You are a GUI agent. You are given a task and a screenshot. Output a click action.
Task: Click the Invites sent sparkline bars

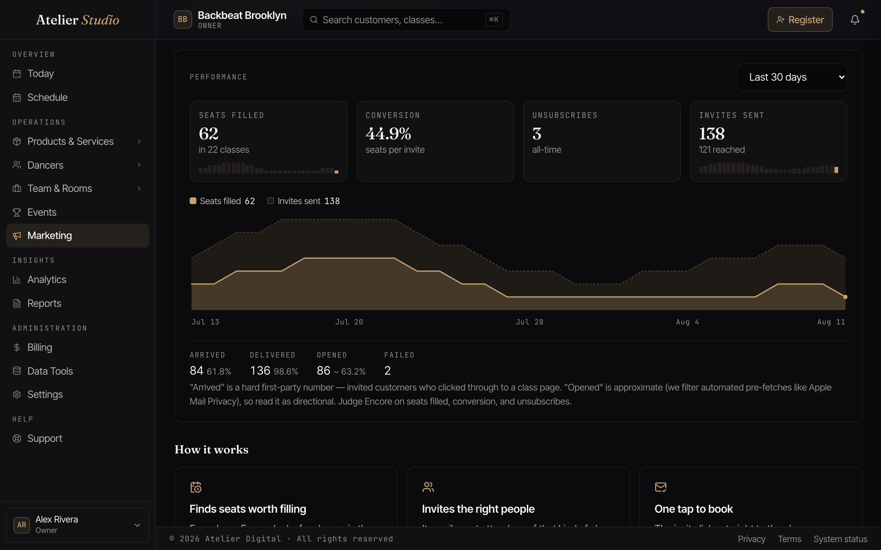[768, 168]
